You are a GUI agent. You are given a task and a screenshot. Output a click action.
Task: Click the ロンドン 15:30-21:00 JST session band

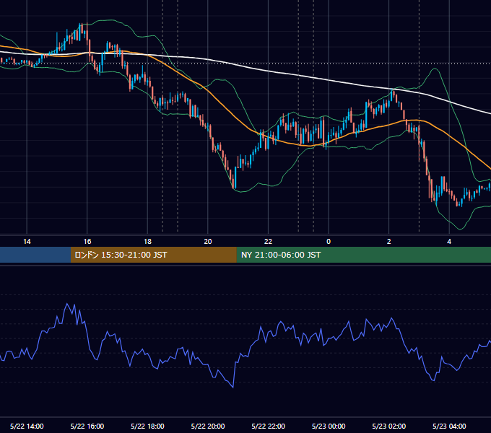(153, 255)
